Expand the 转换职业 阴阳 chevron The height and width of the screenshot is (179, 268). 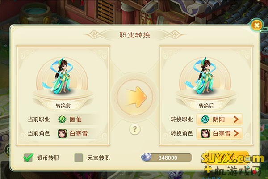pyautogui.click(x=236, y=119)
